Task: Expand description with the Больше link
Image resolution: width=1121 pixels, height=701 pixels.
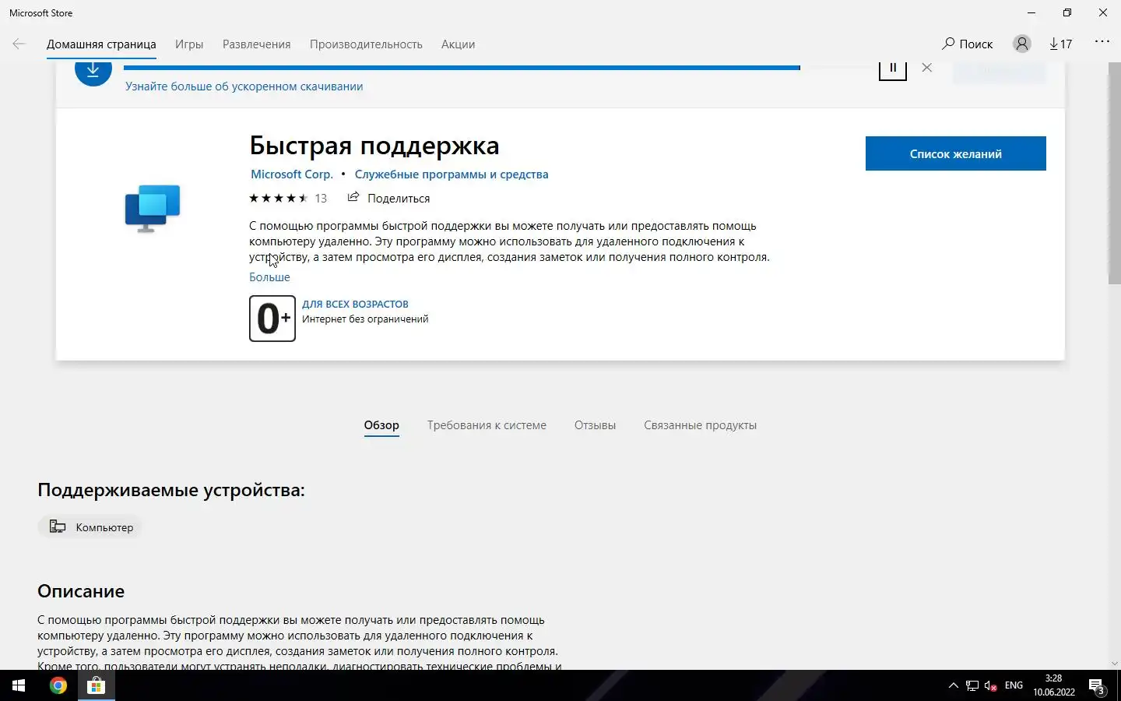Action: point(269,277)
